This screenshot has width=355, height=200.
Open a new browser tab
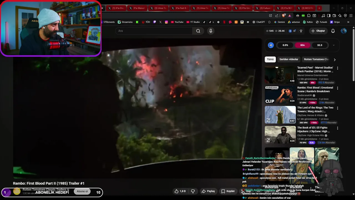click(x=319, y=8)
